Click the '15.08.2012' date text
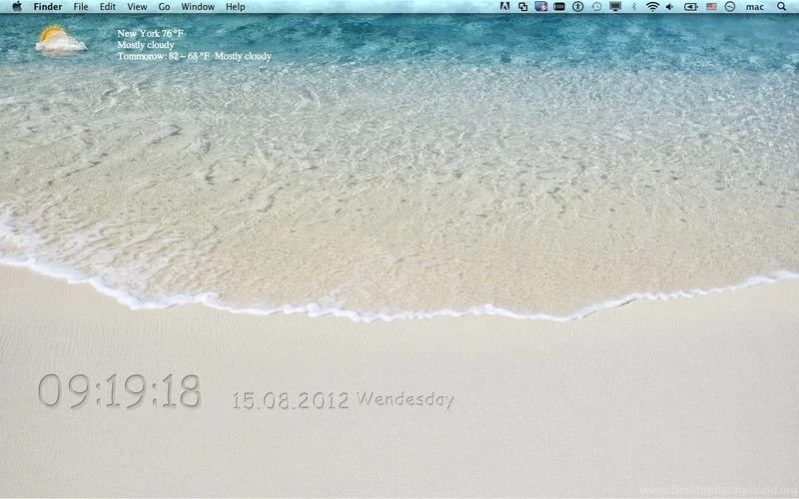 [291, 401]
